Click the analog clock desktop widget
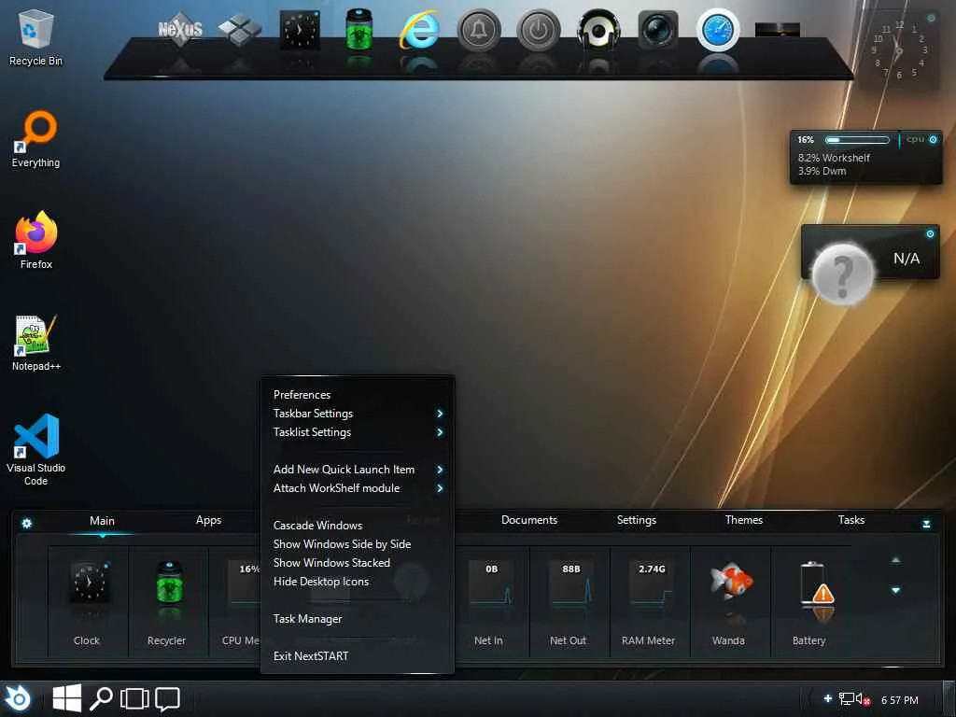The image size is (956, 717). click(x=899, y=52)
